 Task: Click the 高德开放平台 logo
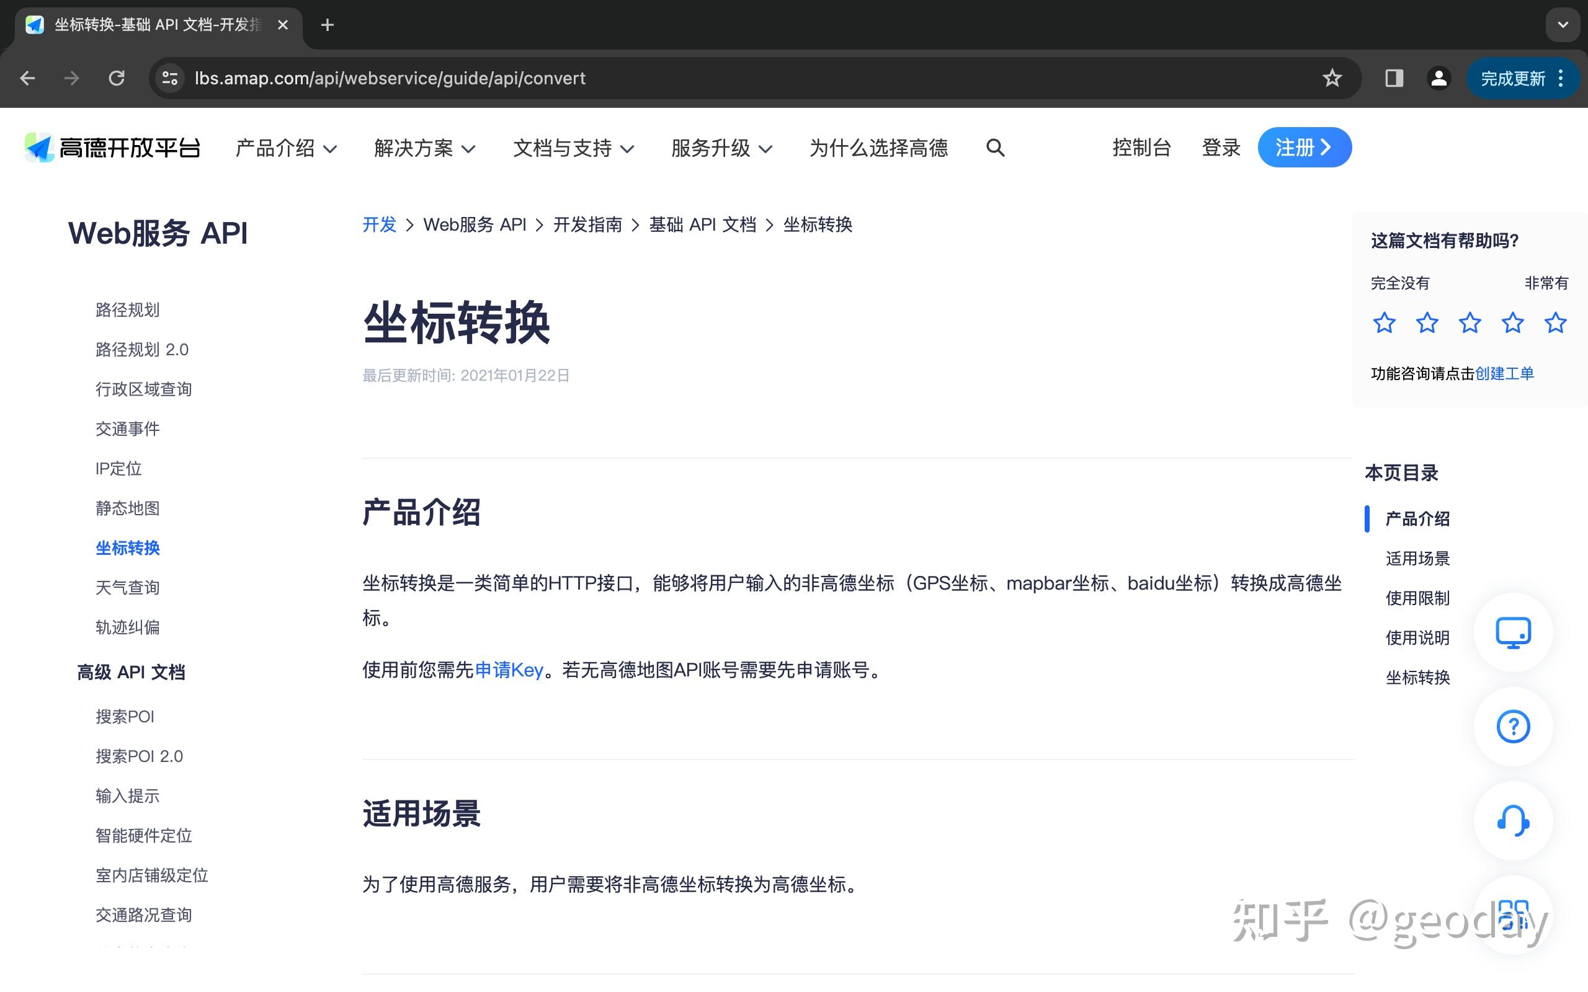(113, 148)
